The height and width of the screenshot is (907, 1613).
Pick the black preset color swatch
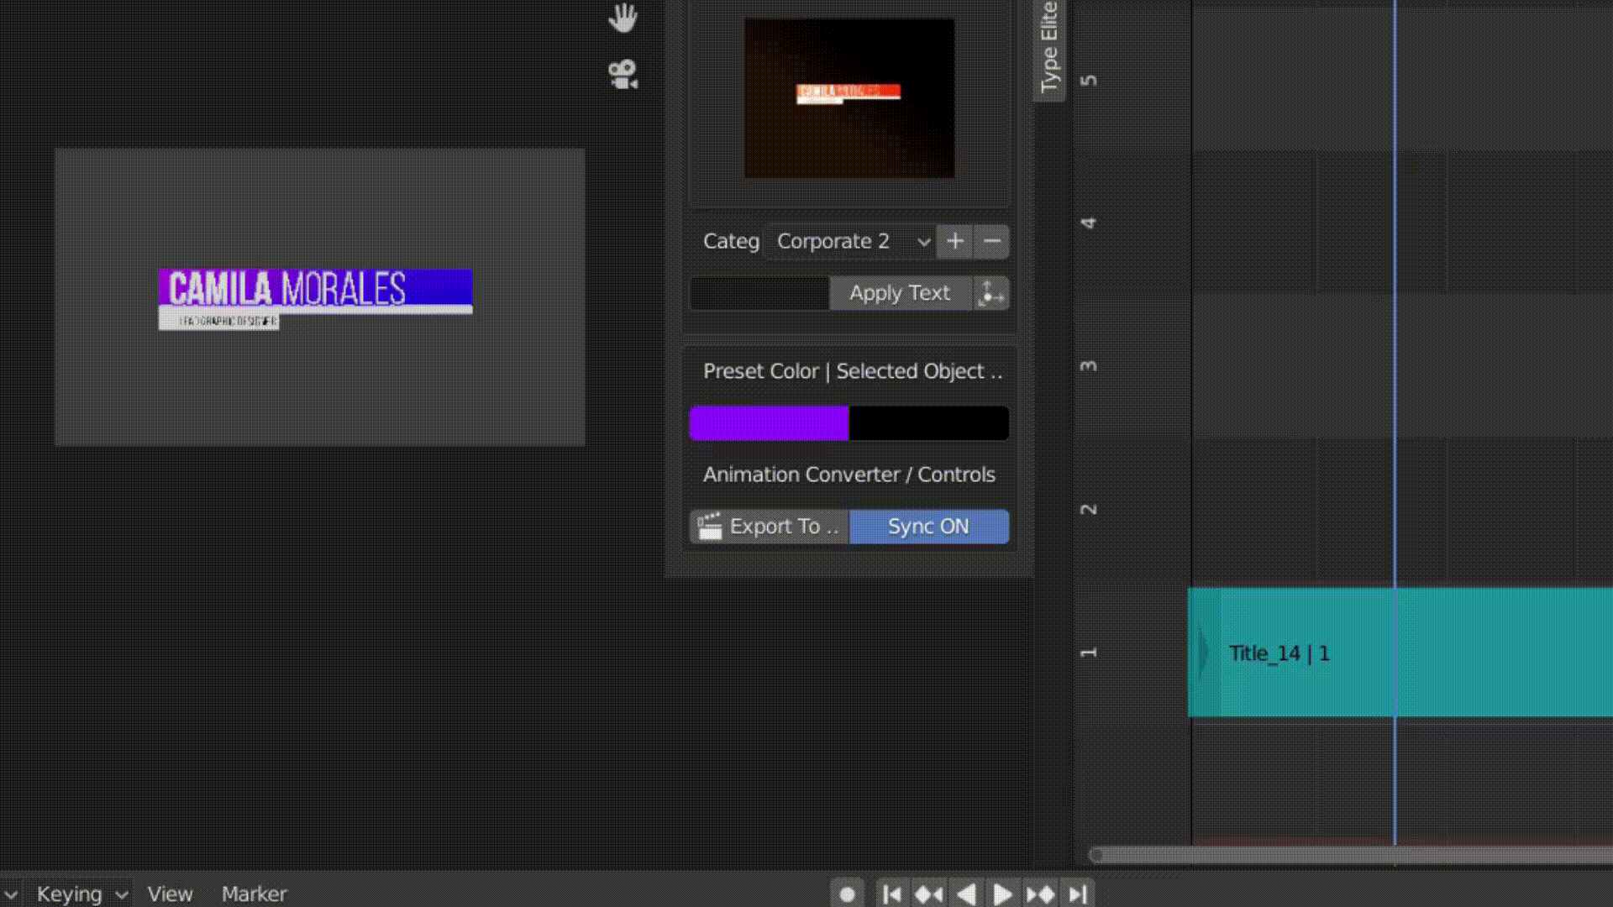pyautogui.click(x=928, y=423)
